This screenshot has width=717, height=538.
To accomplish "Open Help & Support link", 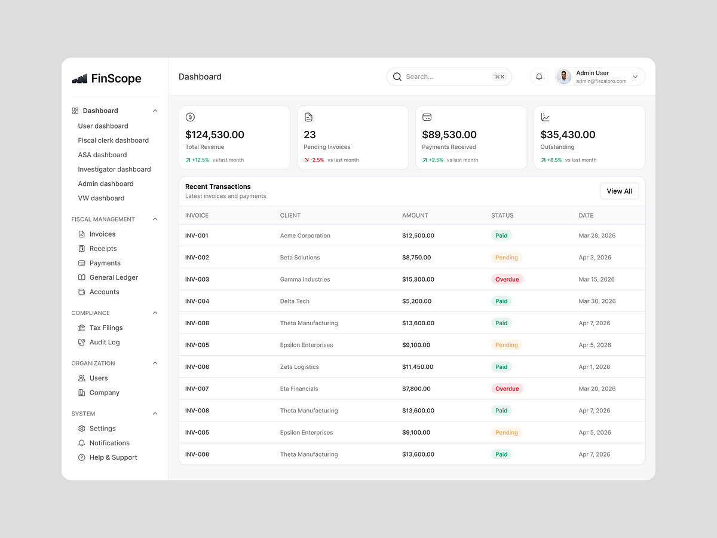I will (113, 457).
